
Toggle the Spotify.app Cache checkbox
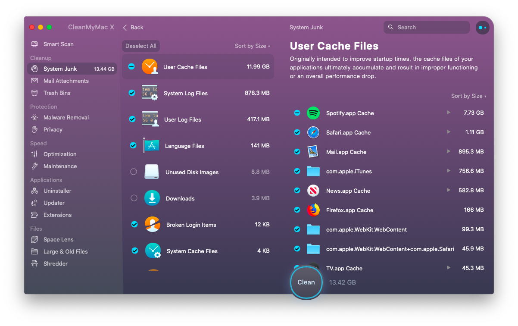pyautogui.click(x=297, y=113)
